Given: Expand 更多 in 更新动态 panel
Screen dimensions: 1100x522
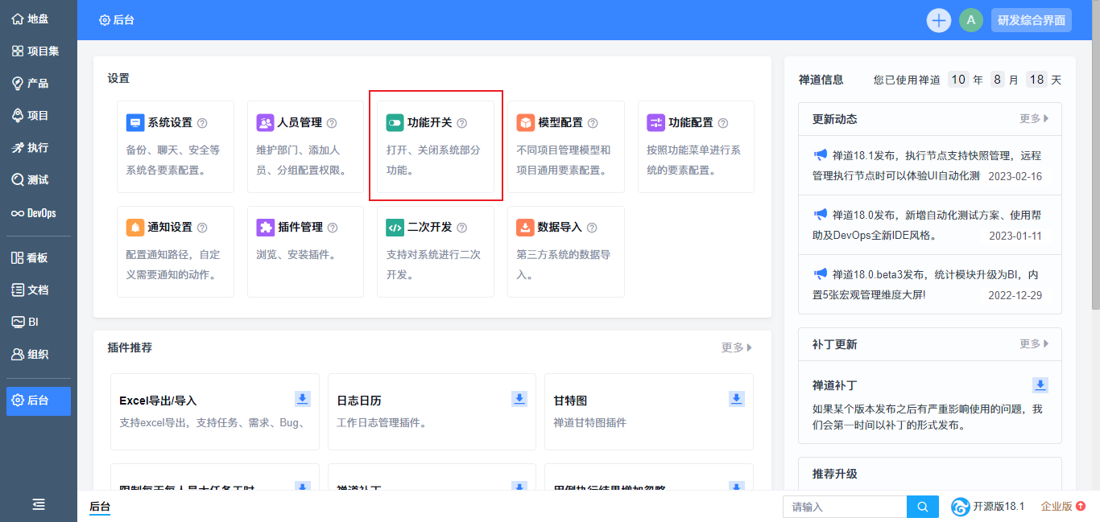Looking at the screenshot, I should (x=1034, y=119).
